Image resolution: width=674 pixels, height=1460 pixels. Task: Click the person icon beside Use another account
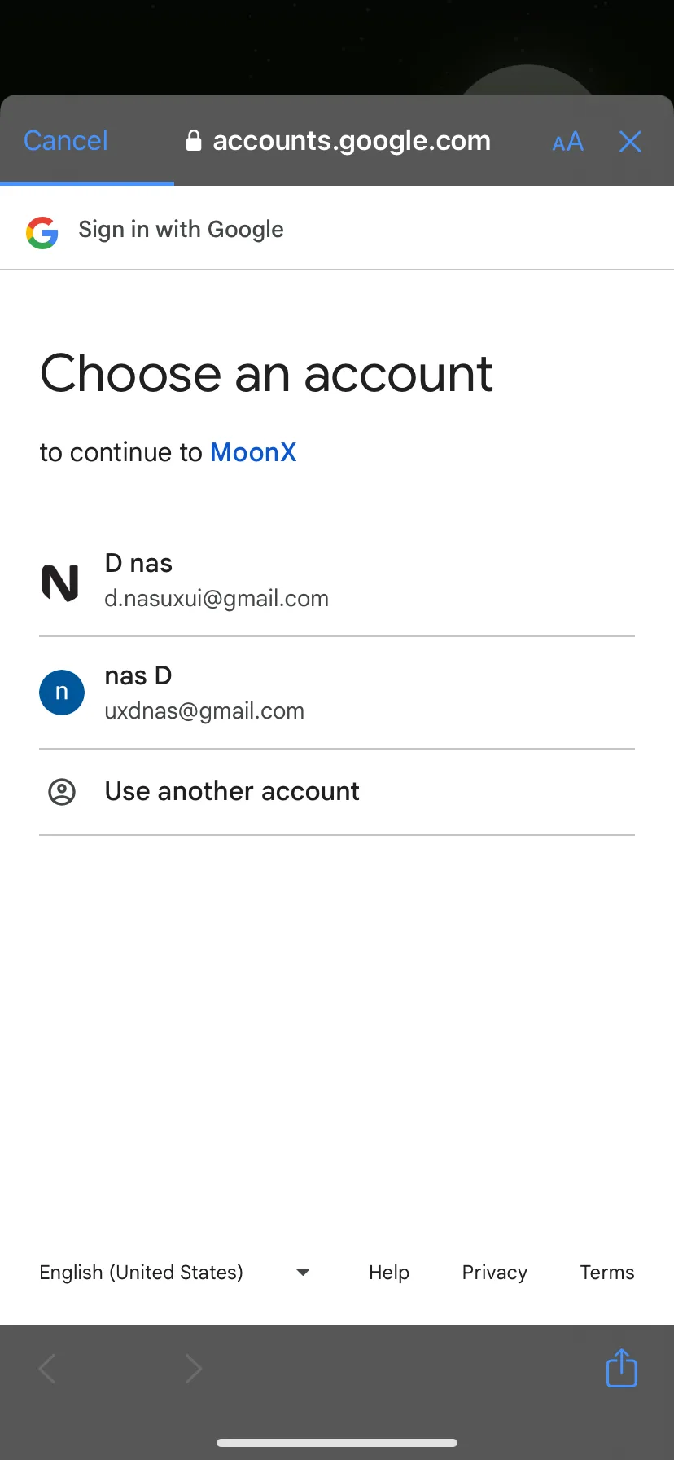point(62,791)
